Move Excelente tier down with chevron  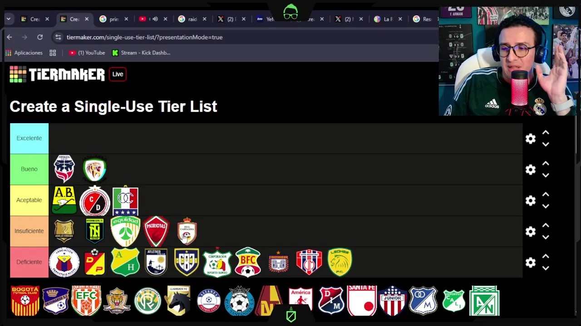point(546,144)
